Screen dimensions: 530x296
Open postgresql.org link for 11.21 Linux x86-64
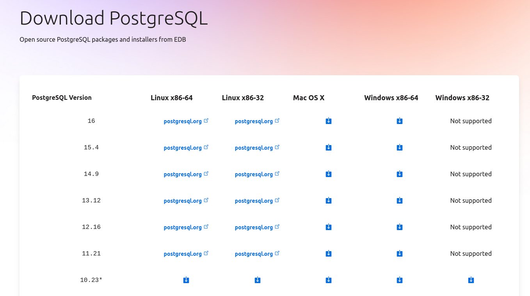(186, 254)
